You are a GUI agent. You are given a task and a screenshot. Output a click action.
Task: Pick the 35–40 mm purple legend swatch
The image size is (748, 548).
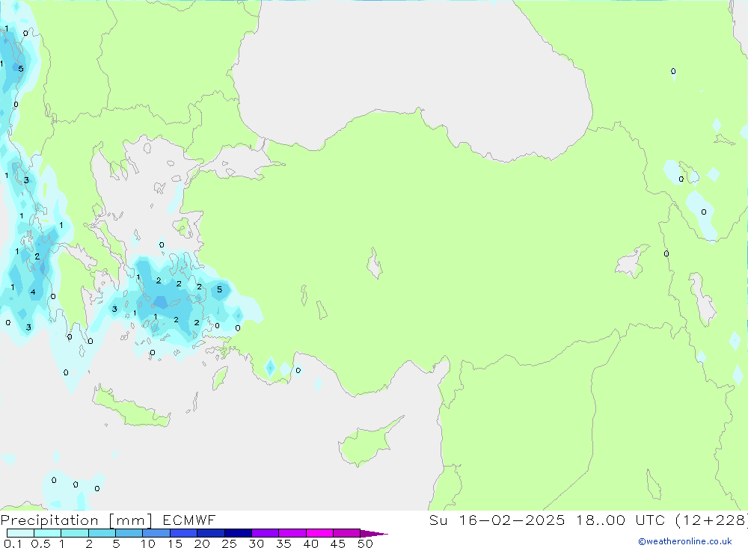292,533
